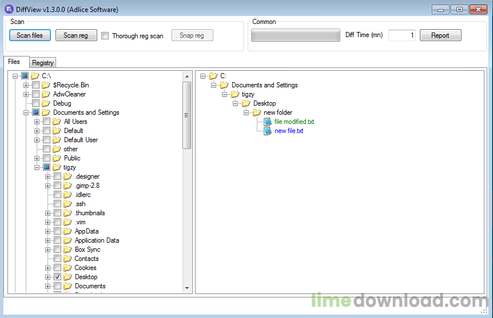
Task: Click the left tree vertical scrollbar thumb
Action: point(187,115)
